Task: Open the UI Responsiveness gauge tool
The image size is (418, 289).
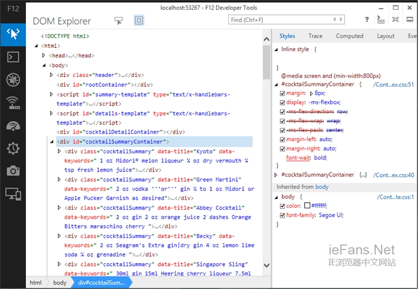Action: click(x=13, y=126)
